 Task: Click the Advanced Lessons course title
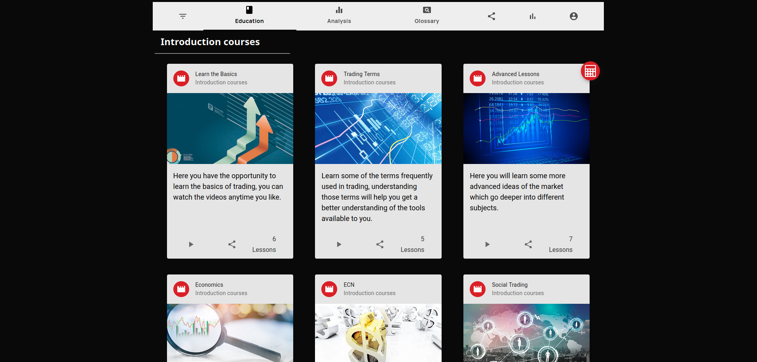tap(515, 74)
